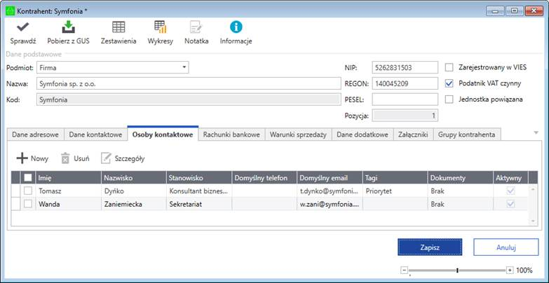Expand the Podmiot dropdown
The height and width of the screenshot is (283, 549).
point(185,67)
